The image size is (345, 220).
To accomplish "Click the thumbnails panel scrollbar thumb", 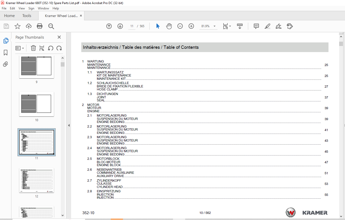I will click(62, 64).
